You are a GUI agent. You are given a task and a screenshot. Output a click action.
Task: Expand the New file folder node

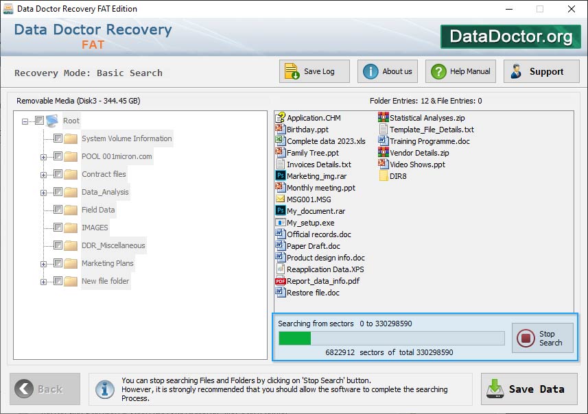43,282
